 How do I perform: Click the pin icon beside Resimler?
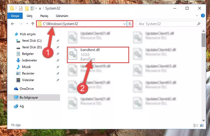click(x=58, y=73)
